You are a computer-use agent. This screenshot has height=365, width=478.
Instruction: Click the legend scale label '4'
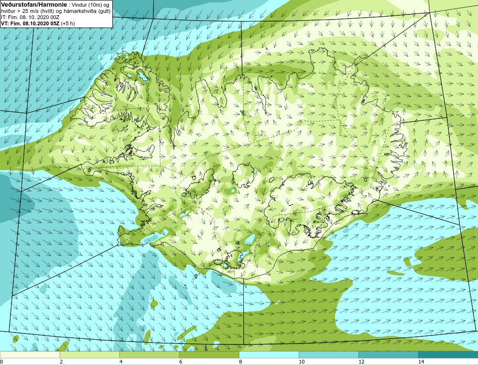coord(121,362)
